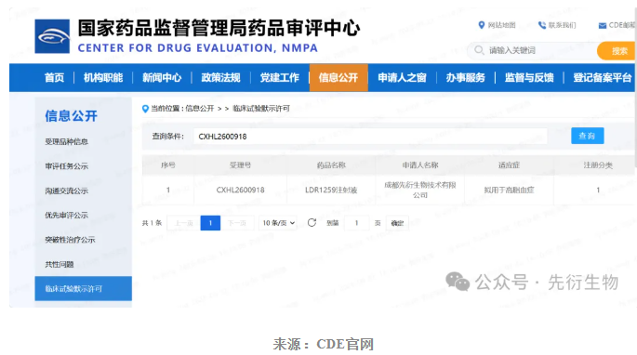Viewport: 637px width, 355px height.
Task: Click the 下一页 next page button
Action: (x=237, y=223)
